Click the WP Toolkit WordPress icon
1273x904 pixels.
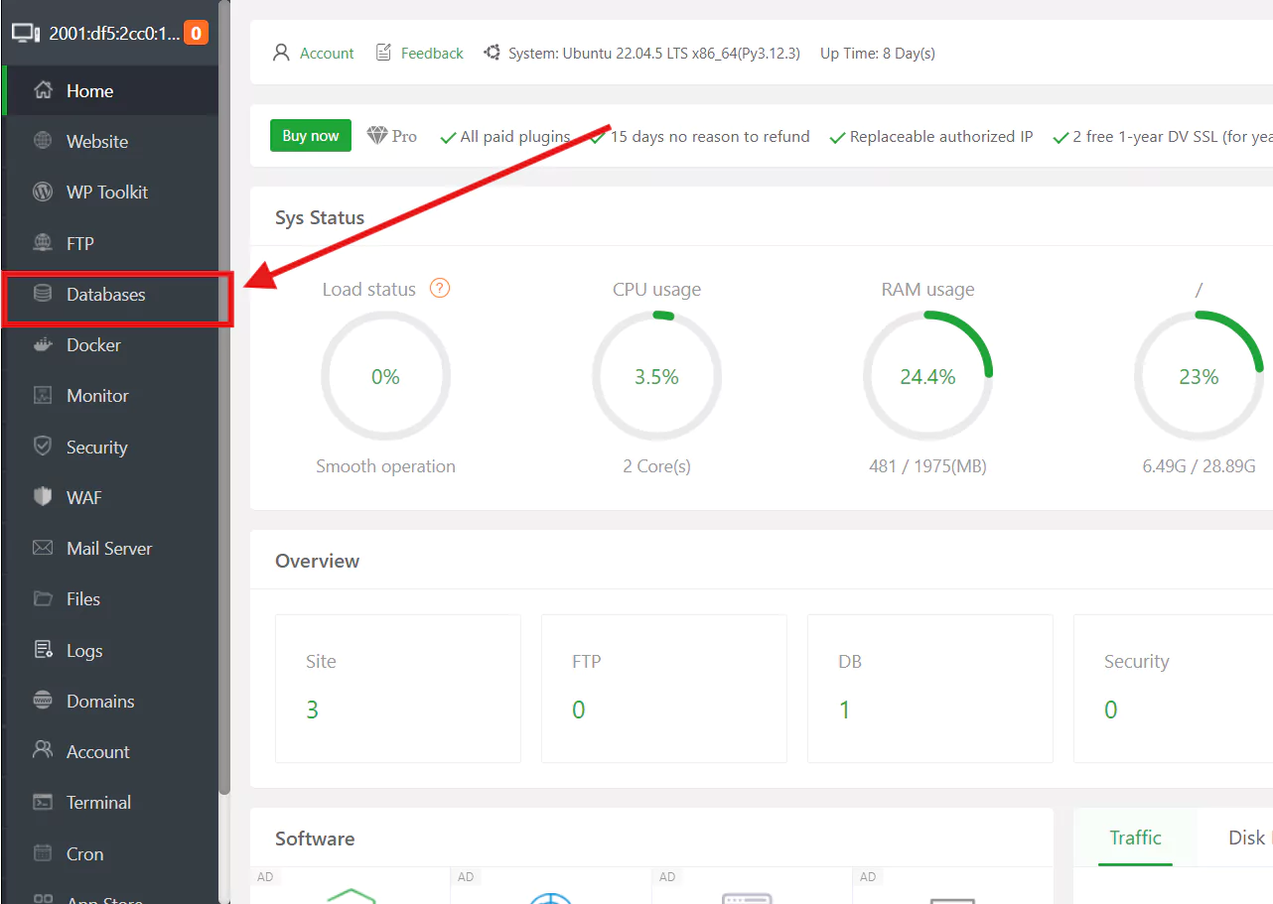pos(43,192)
